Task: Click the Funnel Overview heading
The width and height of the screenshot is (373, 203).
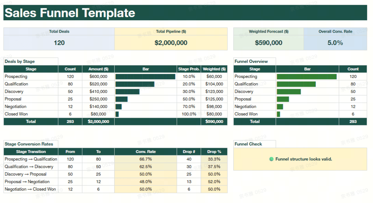Action: pyautogui.click(x=251, y=61)
